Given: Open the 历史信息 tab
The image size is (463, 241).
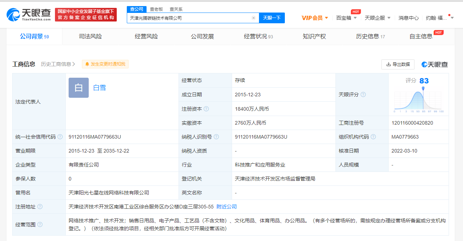Looking at the screenshot, I should 370,37.
